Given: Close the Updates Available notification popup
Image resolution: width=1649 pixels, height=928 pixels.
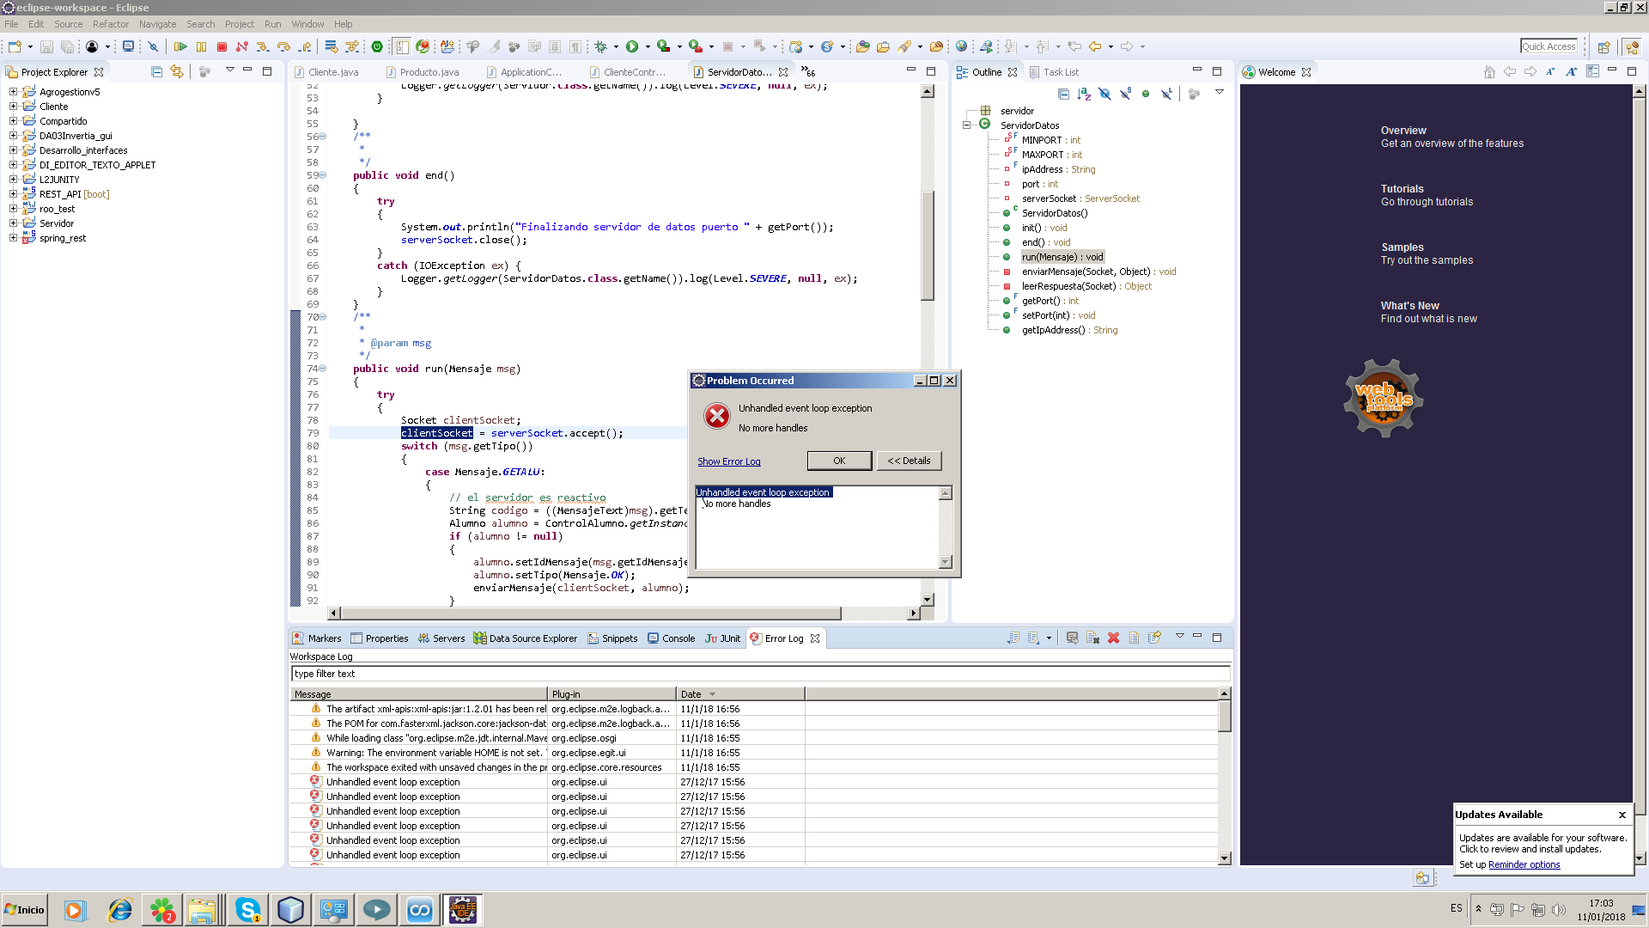Looking at the screenshot, I should click(x=1622, y=815).
